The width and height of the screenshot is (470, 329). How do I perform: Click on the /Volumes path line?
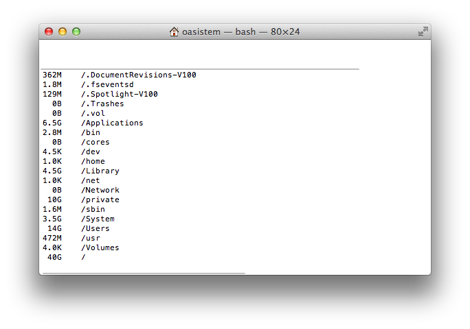100,247
